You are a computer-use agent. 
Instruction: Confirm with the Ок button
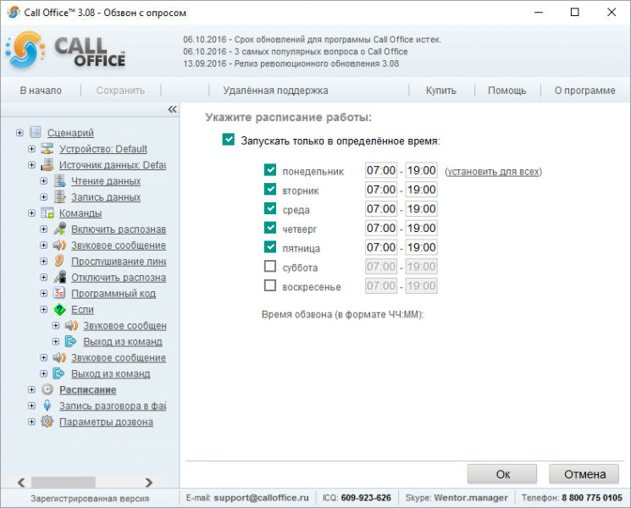click(x=502, y=474)
